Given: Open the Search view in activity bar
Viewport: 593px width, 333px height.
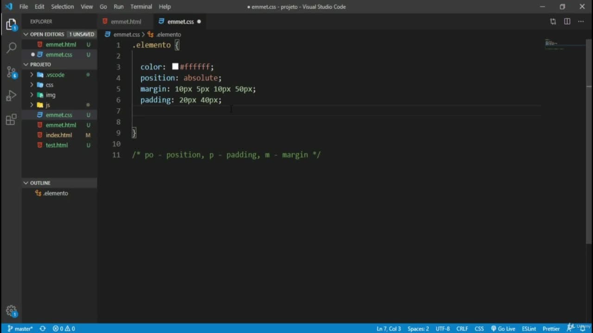Looking at the screenshot, I should [11, 48].
